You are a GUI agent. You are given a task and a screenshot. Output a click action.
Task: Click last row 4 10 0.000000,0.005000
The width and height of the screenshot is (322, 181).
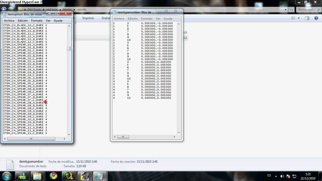point(142,98)
